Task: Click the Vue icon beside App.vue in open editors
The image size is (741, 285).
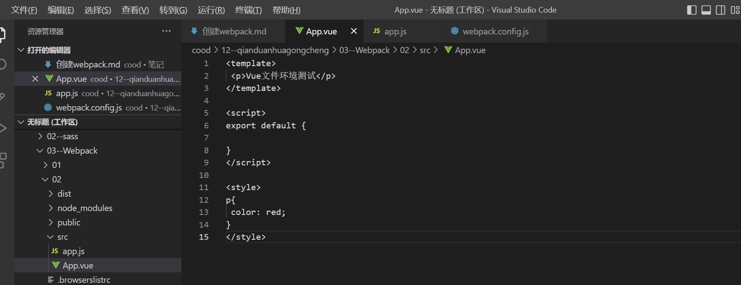Action: (x=49, y=79)
